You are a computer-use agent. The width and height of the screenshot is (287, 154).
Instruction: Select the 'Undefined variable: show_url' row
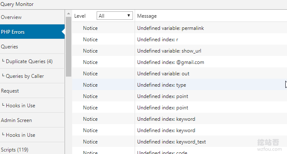pos(179,51)
